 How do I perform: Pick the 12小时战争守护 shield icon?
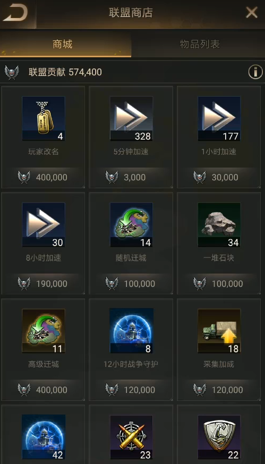(x=131, y=331)
